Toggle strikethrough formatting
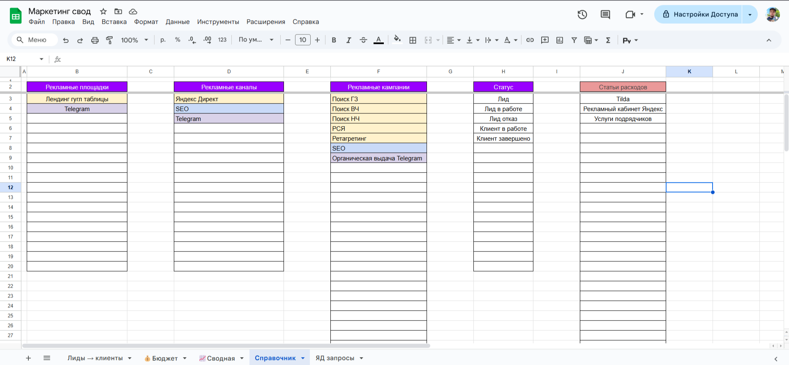Viewport: 789px width, 365px height. coord(363,40)
